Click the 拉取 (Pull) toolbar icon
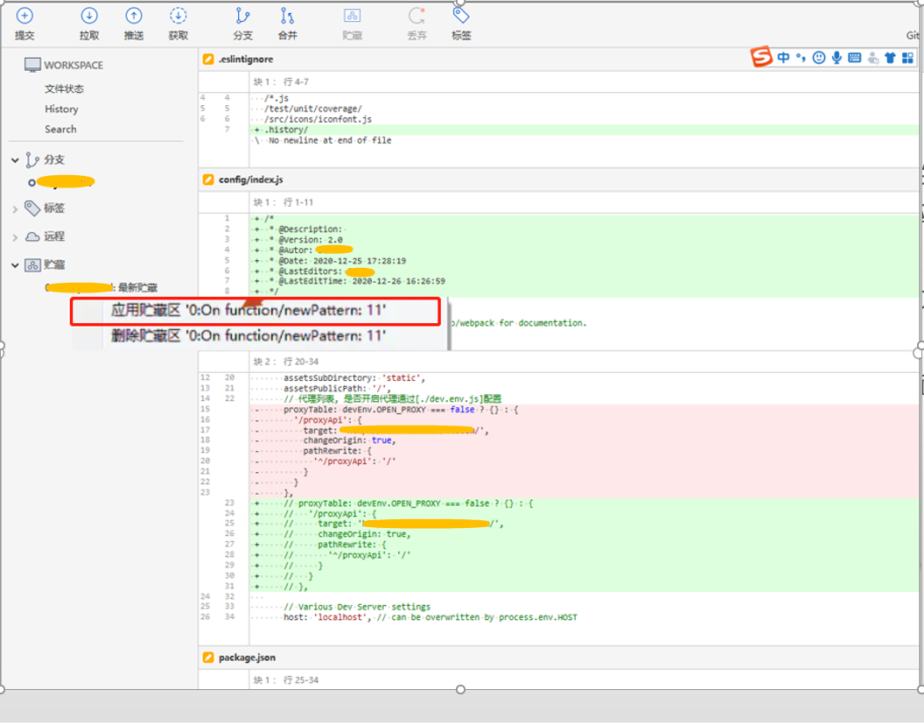This screenshot has width=924, height=725. click(88, 22)
